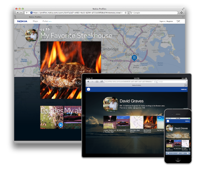Tap share icon in iPhone Safari bottom bar
The height and width of the screenshot is (170, 201).
[x=178, y=153]
